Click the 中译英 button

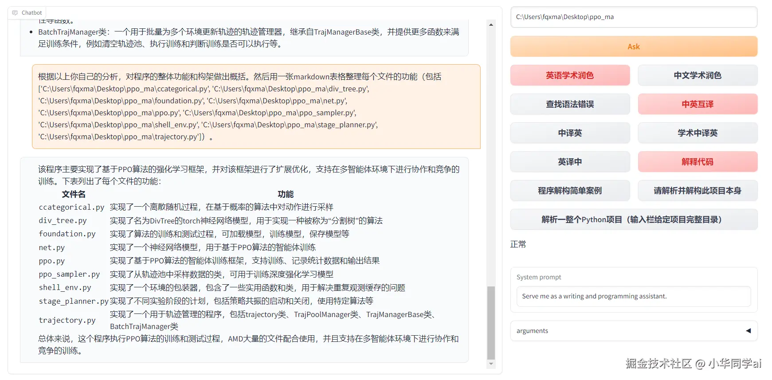(x=570, y=133)
